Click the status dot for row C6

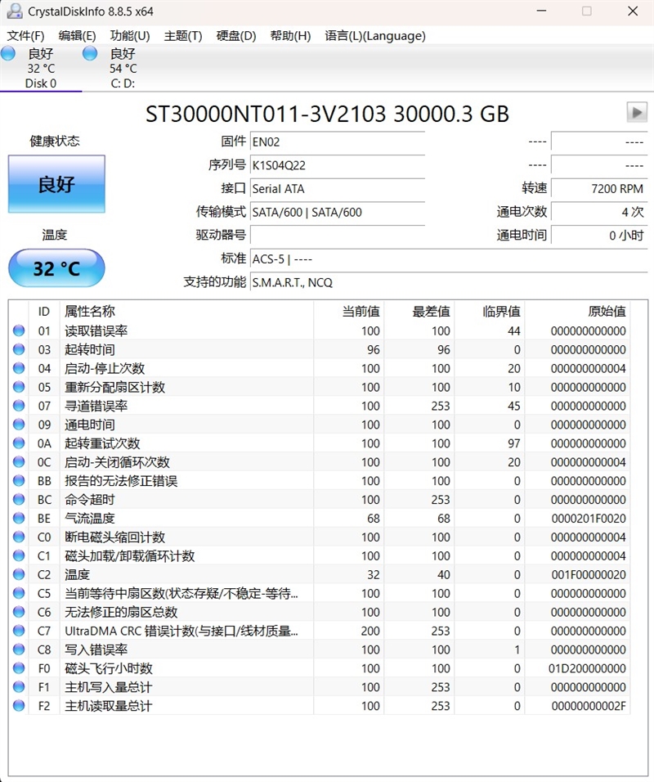19,612
